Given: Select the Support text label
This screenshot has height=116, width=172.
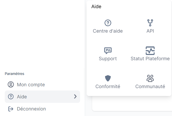Looking at the screenshot, I should (x=108, y=59).
